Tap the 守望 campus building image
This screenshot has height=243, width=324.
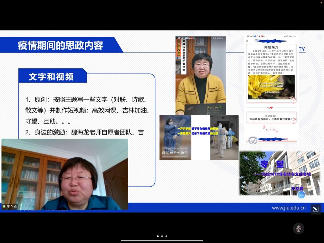click(x=280, y=173)
